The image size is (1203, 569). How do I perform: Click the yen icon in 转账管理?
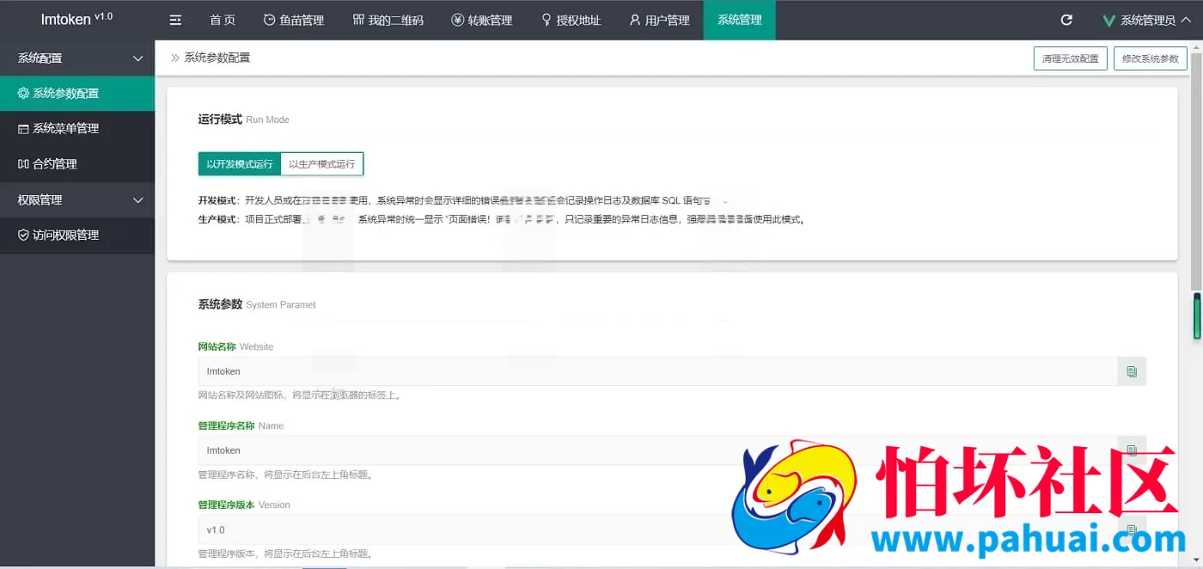[457, 20]
